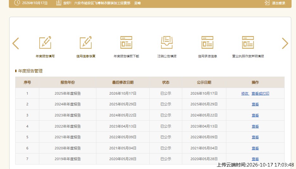This screenshot has width=296, height=169.
Task: Click the 2024年05月22日 publication date cell
Action: tap(204, 115)
